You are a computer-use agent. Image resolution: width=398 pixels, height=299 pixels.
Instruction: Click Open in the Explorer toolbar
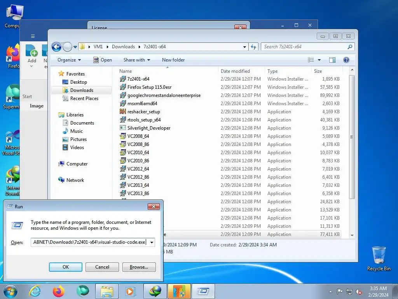[103, 60]
